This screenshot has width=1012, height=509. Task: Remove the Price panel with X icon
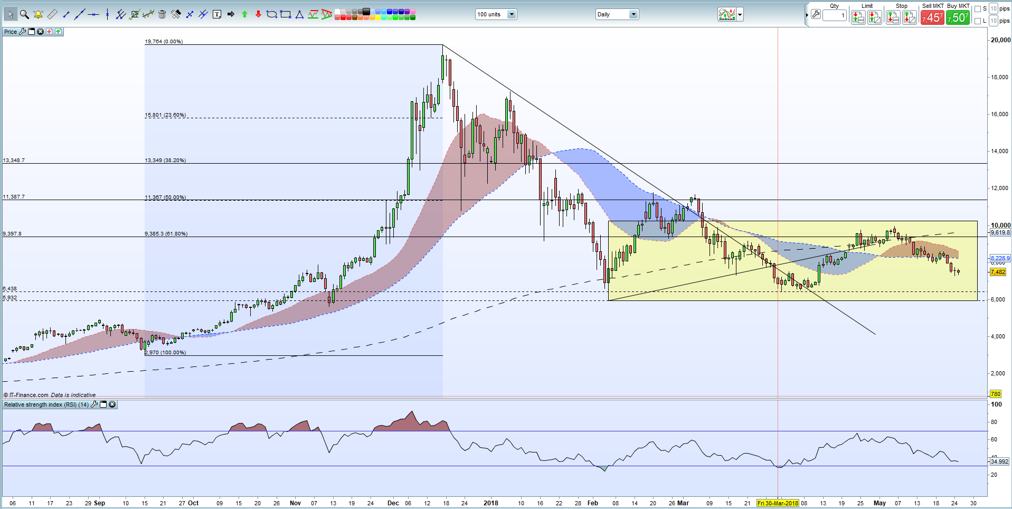40,32
